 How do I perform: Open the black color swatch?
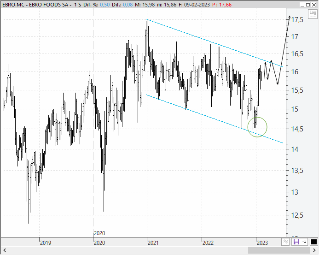pyautogui.click(x=314, y=242)
